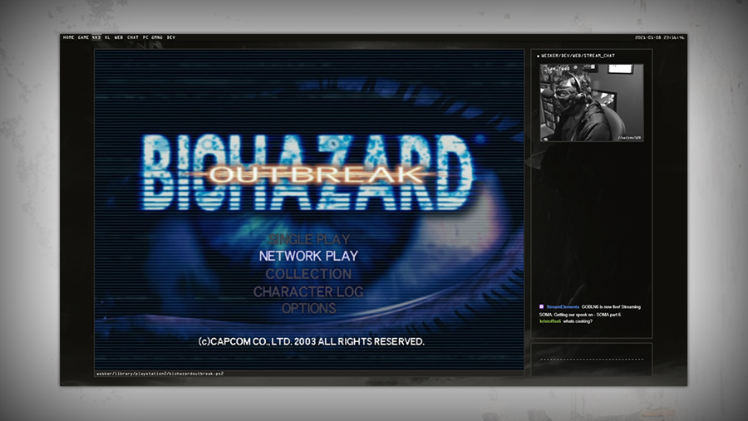The width and height of the screenshot is (748, 421).
Task: Click the WESKER/DEV/WEB/STREAM_CHAT panel title
Action: pos(578,56)
